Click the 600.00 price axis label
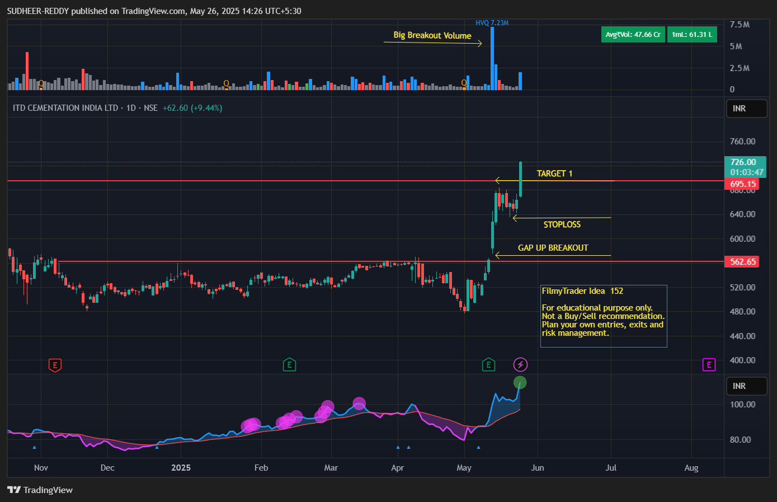The height and width of the screenshot is (502, 777). point(742,239)
